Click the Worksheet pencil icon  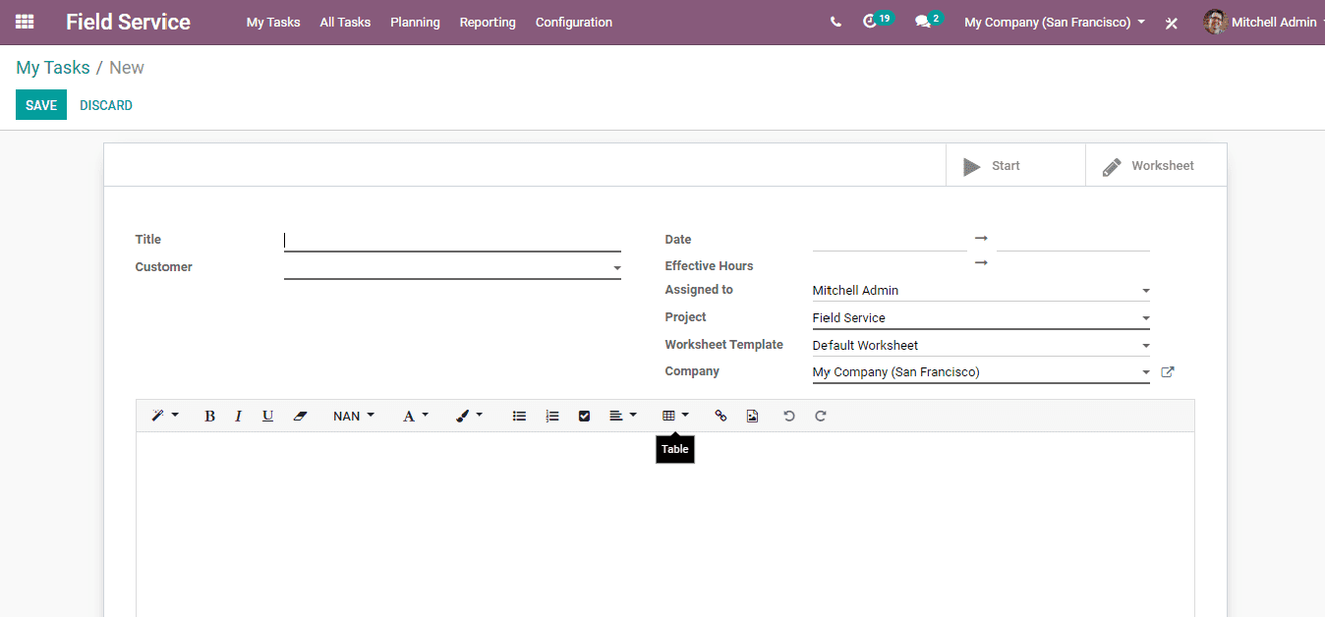click(x=1112, y=166)
